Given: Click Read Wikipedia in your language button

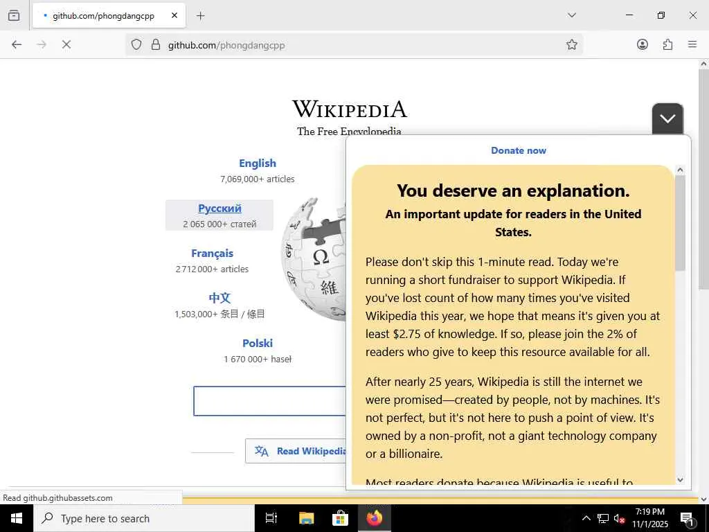Looking at the screenshot, I should point(296,451).
